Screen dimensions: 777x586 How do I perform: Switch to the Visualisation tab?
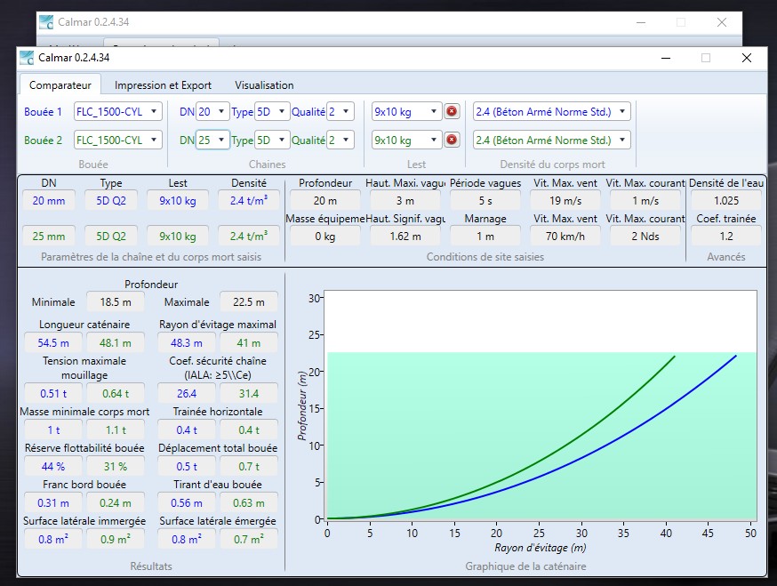[x=264, y=85]
